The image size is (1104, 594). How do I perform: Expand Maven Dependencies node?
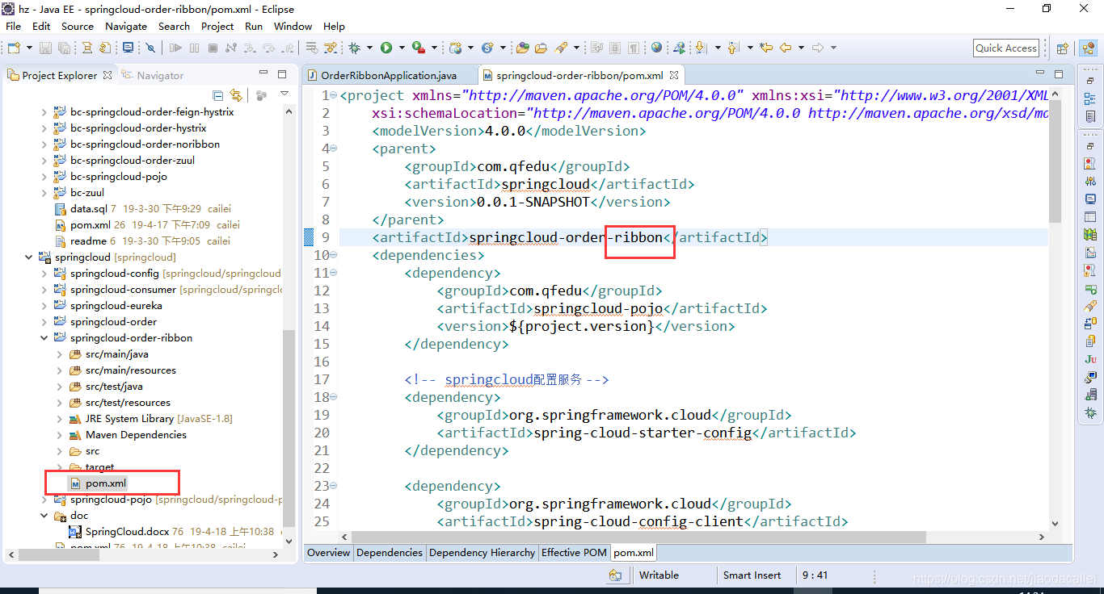tap(59, 435)
